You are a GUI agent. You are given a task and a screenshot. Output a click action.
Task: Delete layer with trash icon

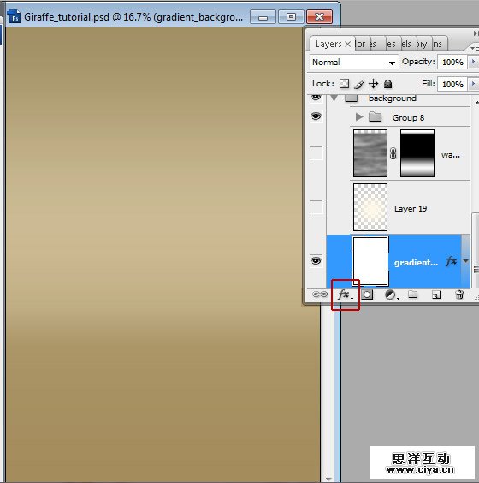click(x=459, y=295)
